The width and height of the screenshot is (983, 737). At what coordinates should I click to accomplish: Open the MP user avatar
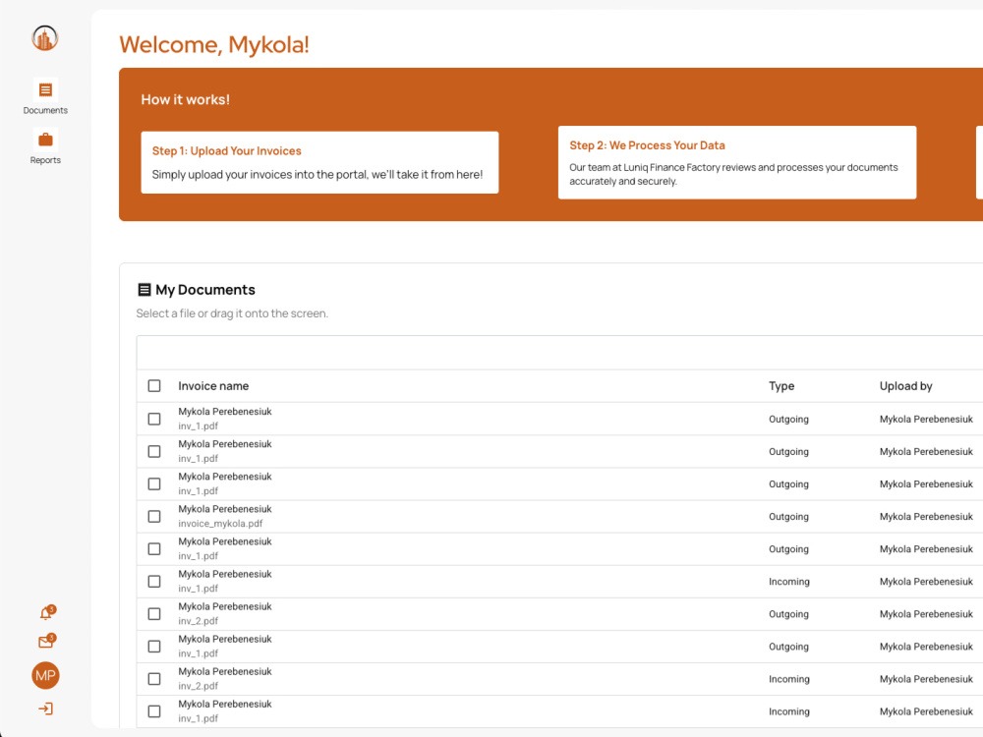point(45,676)
